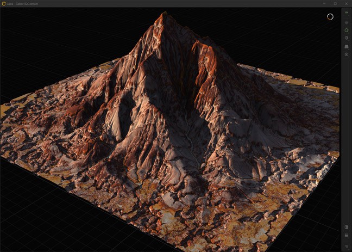
Task: Click the circular build progress indicator
Action: [330, 17]
